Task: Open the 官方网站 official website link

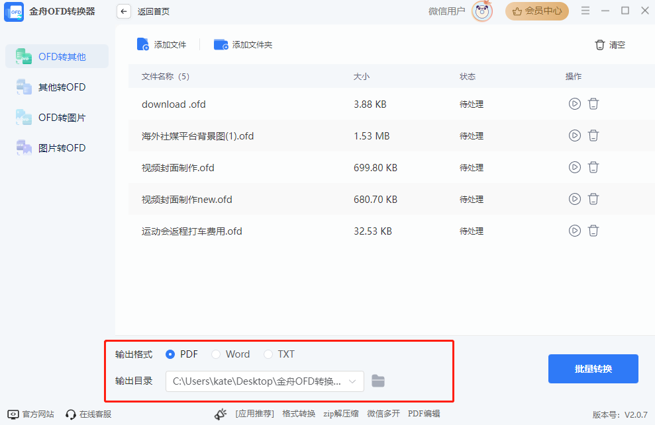Action: (x=31, y=414)
